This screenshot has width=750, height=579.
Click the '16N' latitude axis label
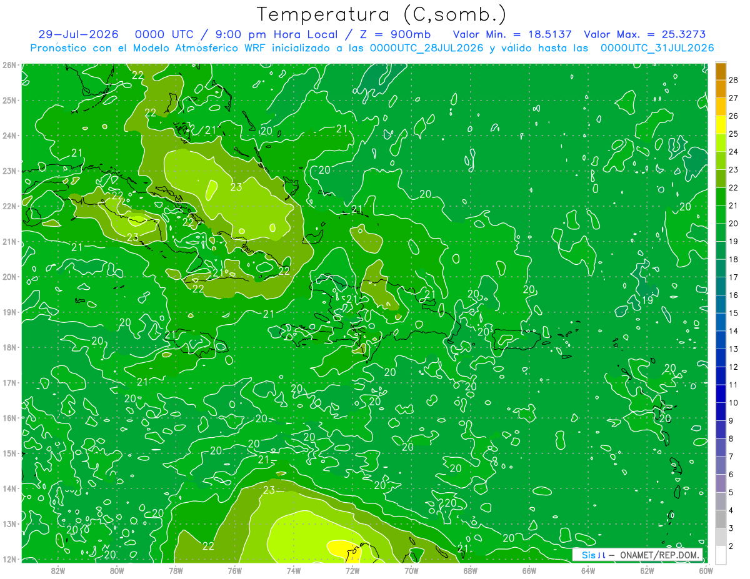[10, 418]
